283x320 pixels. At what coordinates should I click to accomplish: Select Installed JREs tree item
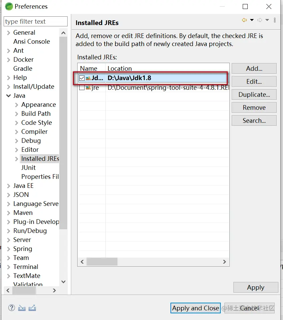tap(40, 158)
